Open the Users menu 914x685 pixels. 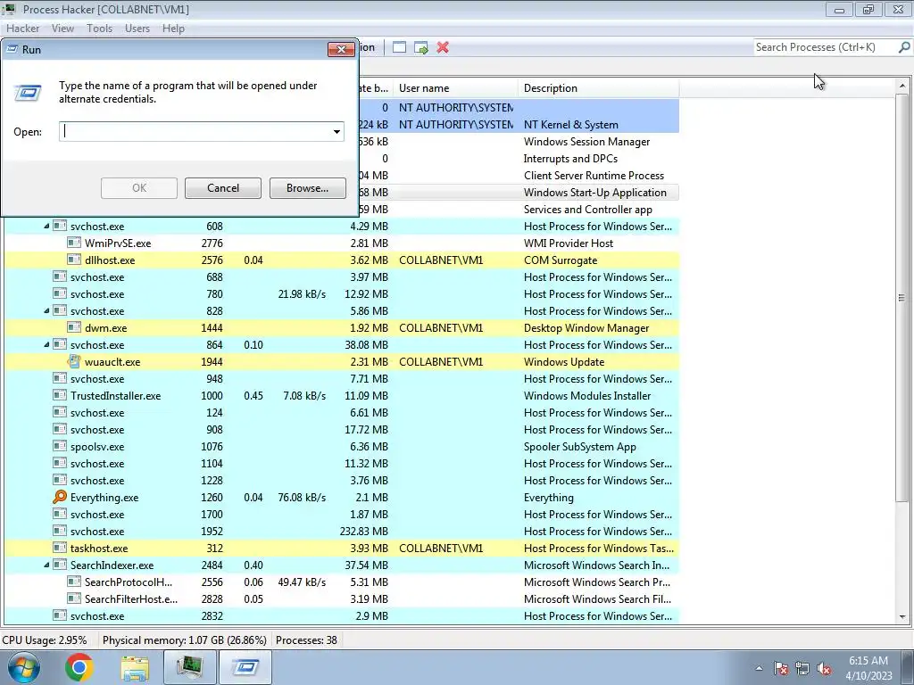137,28
